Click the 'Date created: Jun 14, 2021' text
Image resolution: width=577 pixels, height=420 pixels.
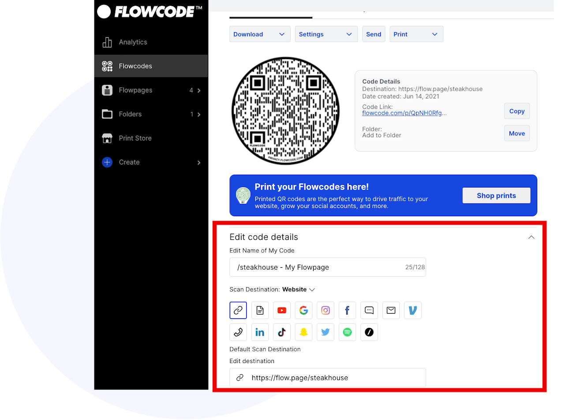click(401, 97)
